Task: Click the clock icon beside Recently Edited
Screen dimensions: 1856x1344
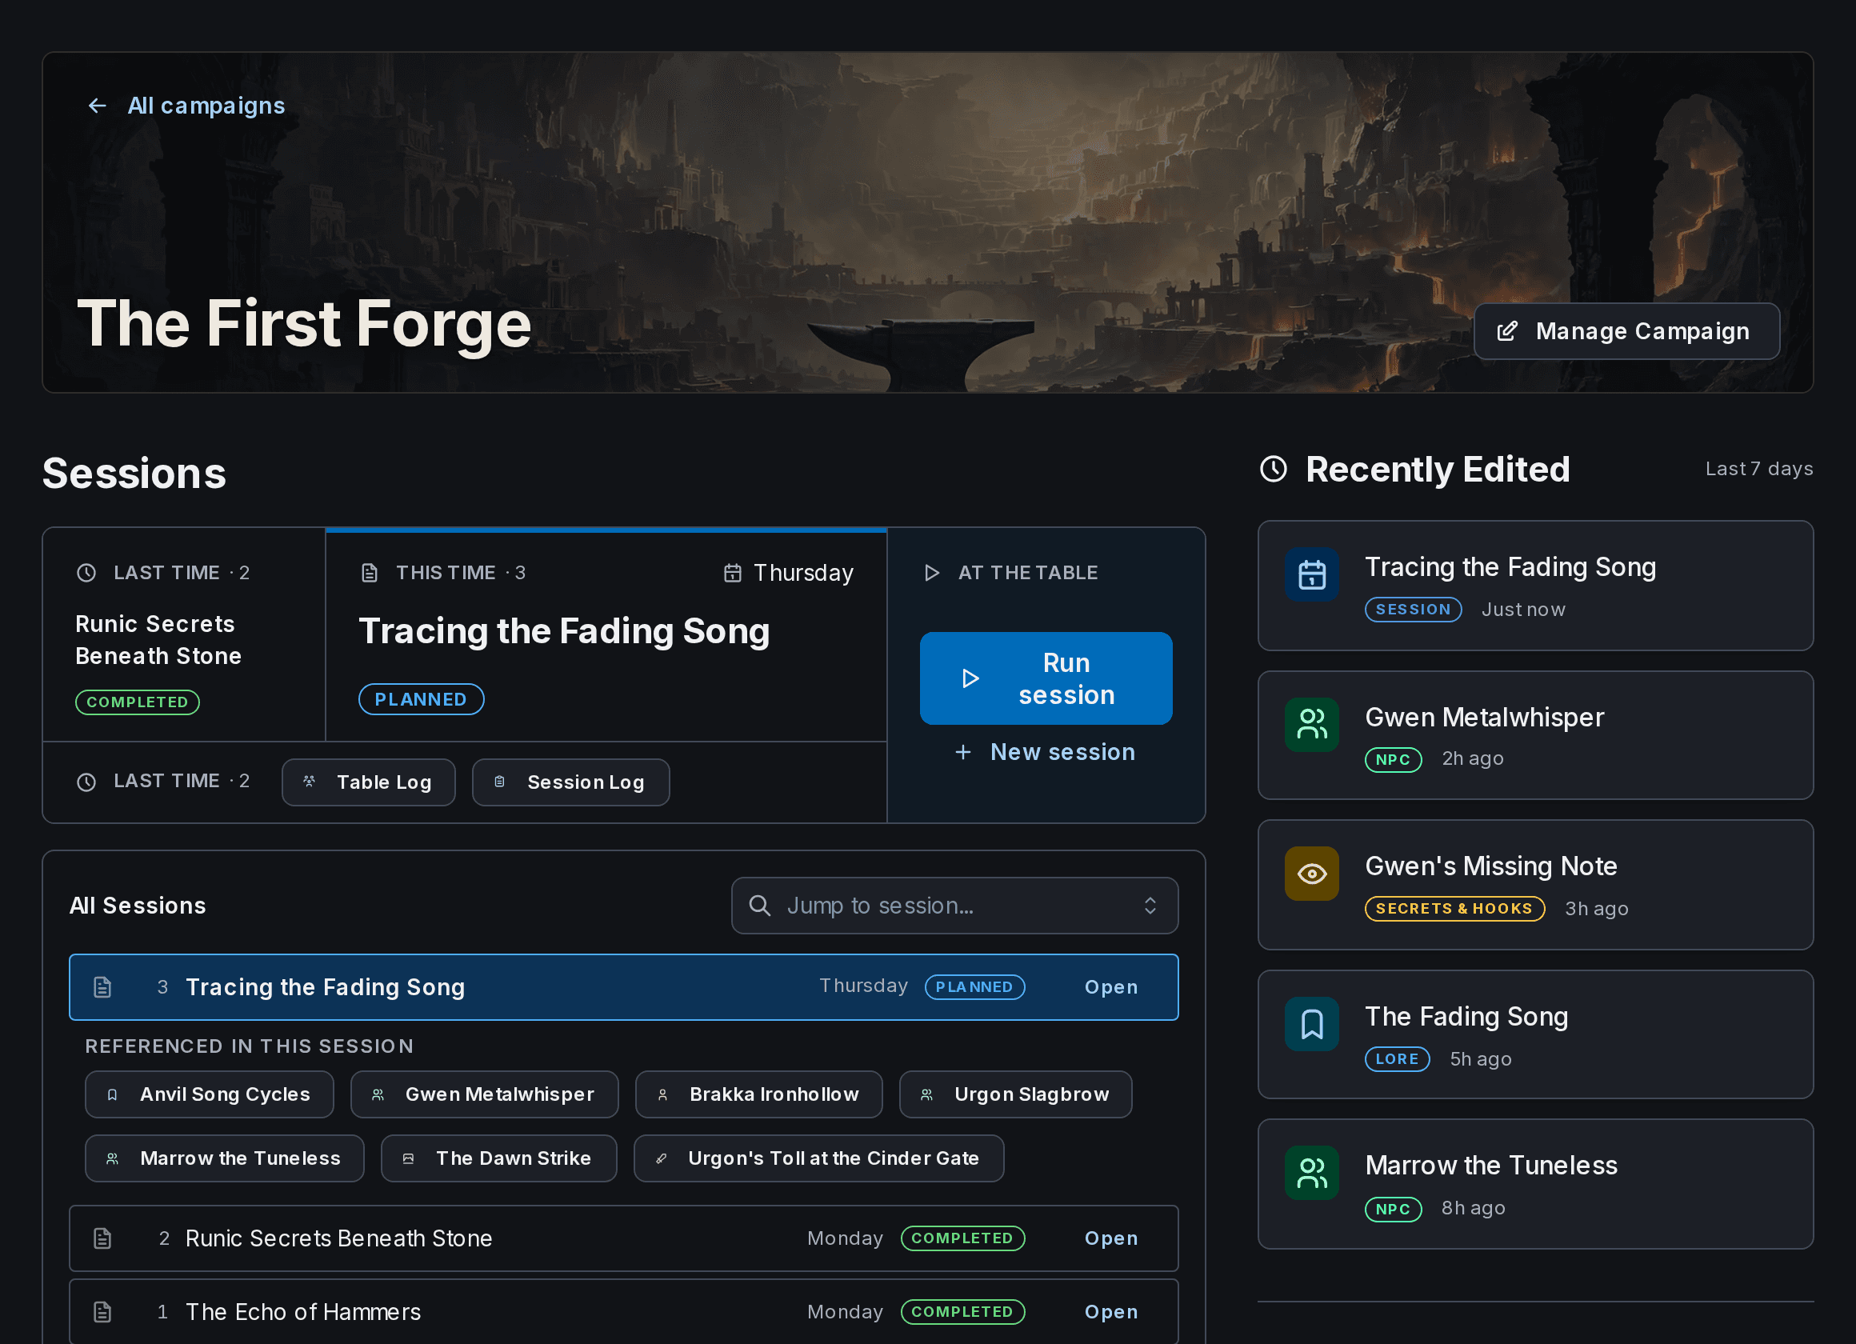Action: click(x=1274, y=470)
